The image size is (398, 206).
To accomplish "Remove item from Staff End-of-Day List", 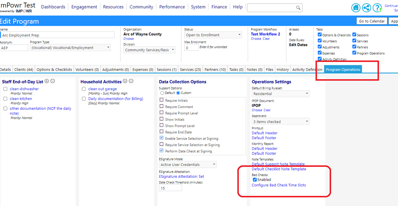I will (53, 81).
